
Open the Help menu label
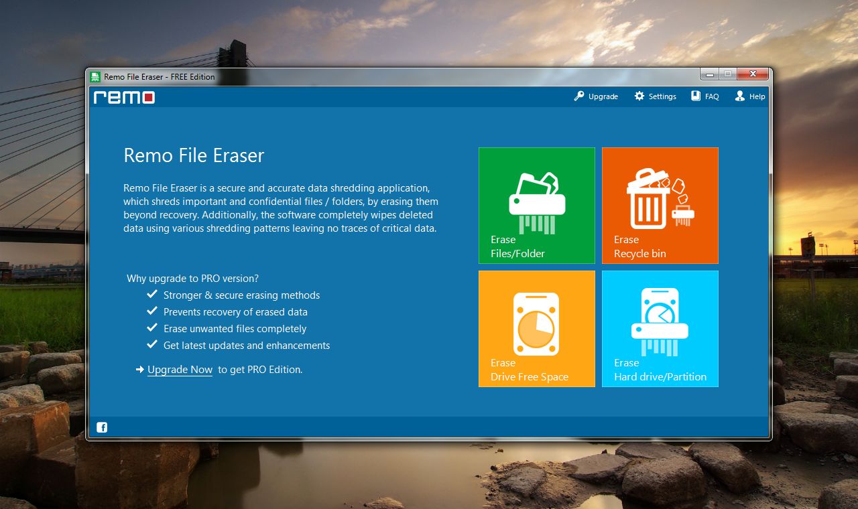[x=757, y=96]
